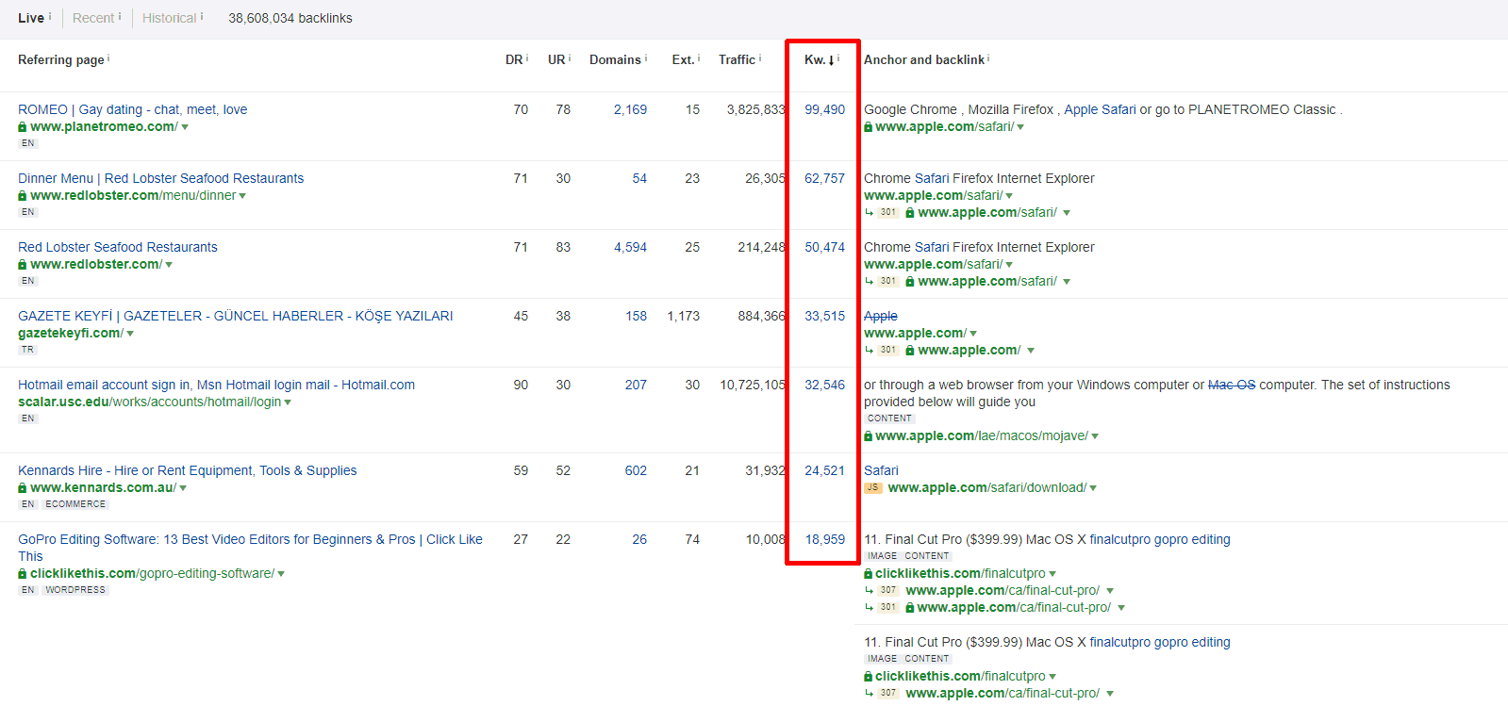Click the WORDPRESS tag under GoPro row
This screenshot has width=1508, height=706.
click(x=76, y=590)
